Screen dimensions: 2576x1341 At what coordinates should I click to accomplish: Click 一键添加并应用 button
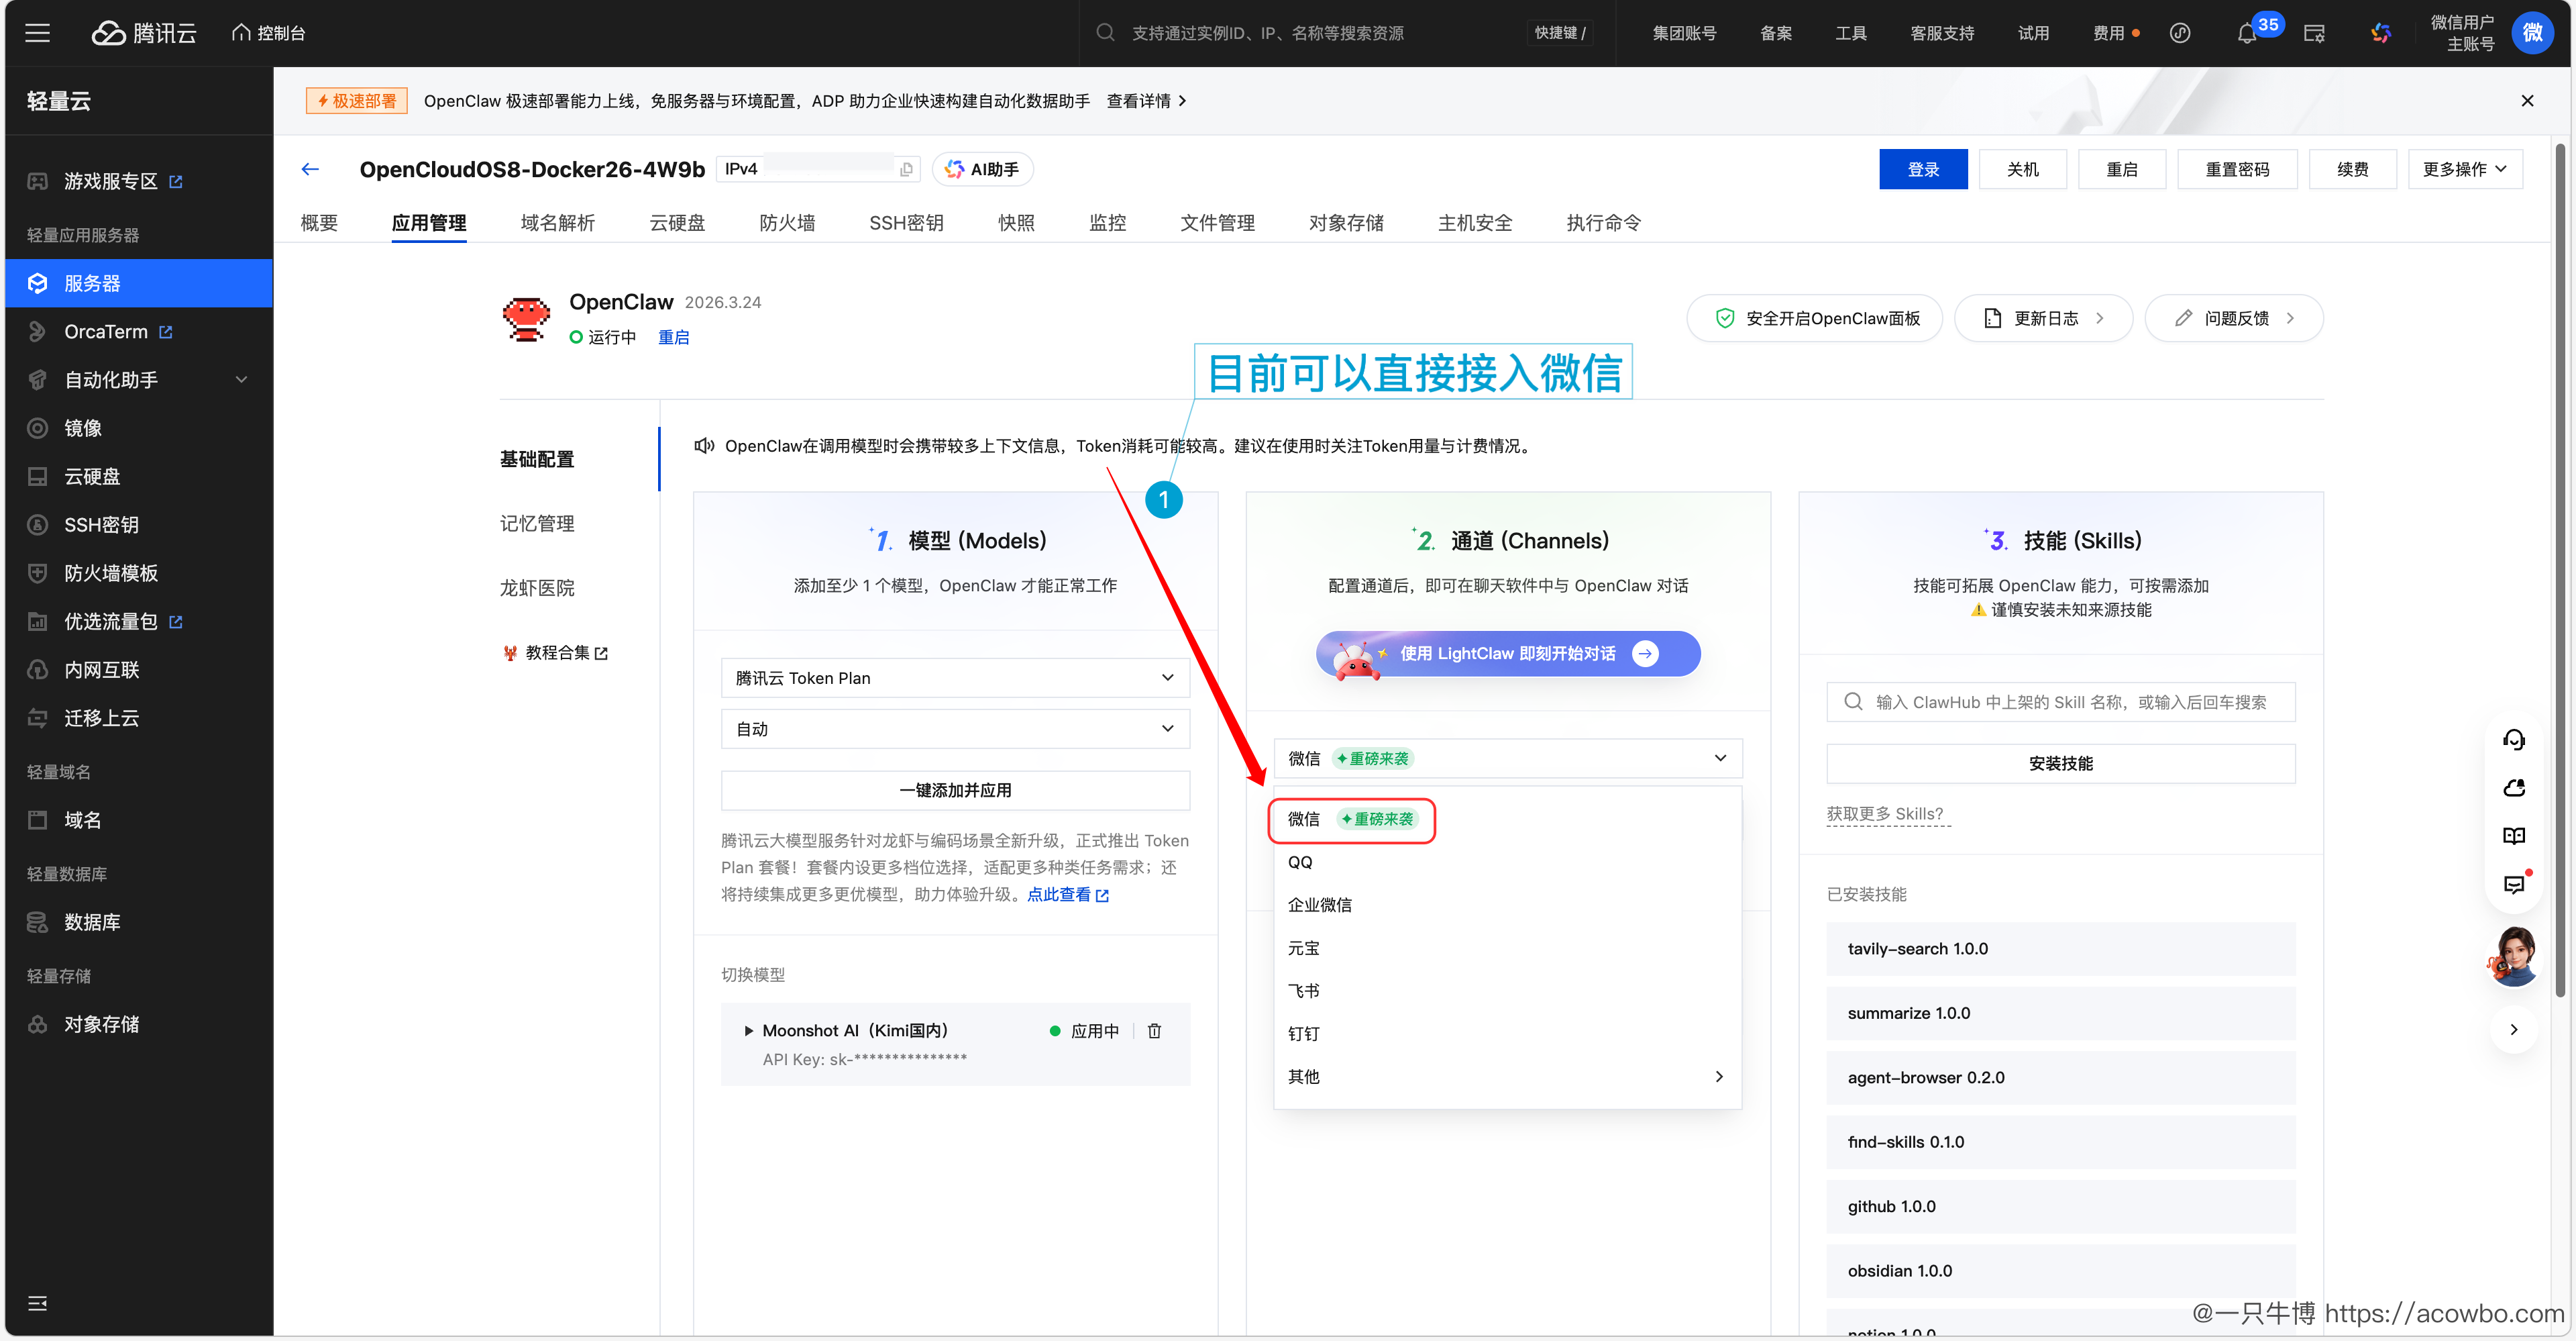pos(955,791)
